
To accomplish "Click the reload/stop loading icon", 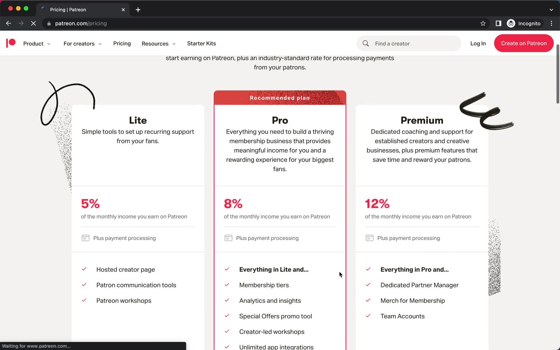I will [34, 23].
